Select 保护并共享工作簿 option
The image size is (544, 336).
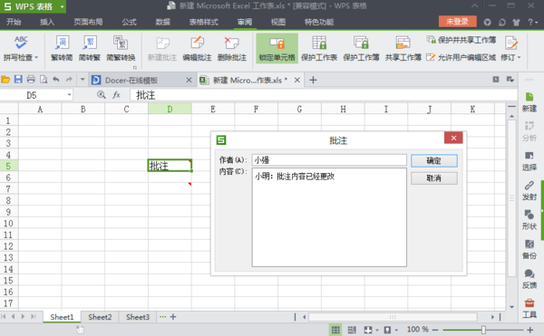coord(461,40)
